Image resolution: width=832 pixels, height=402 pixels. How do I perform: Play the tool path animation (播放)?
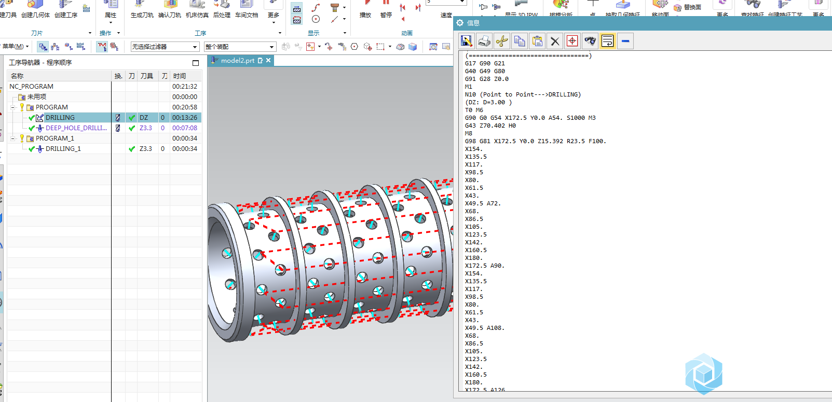(x=365, y=9)
